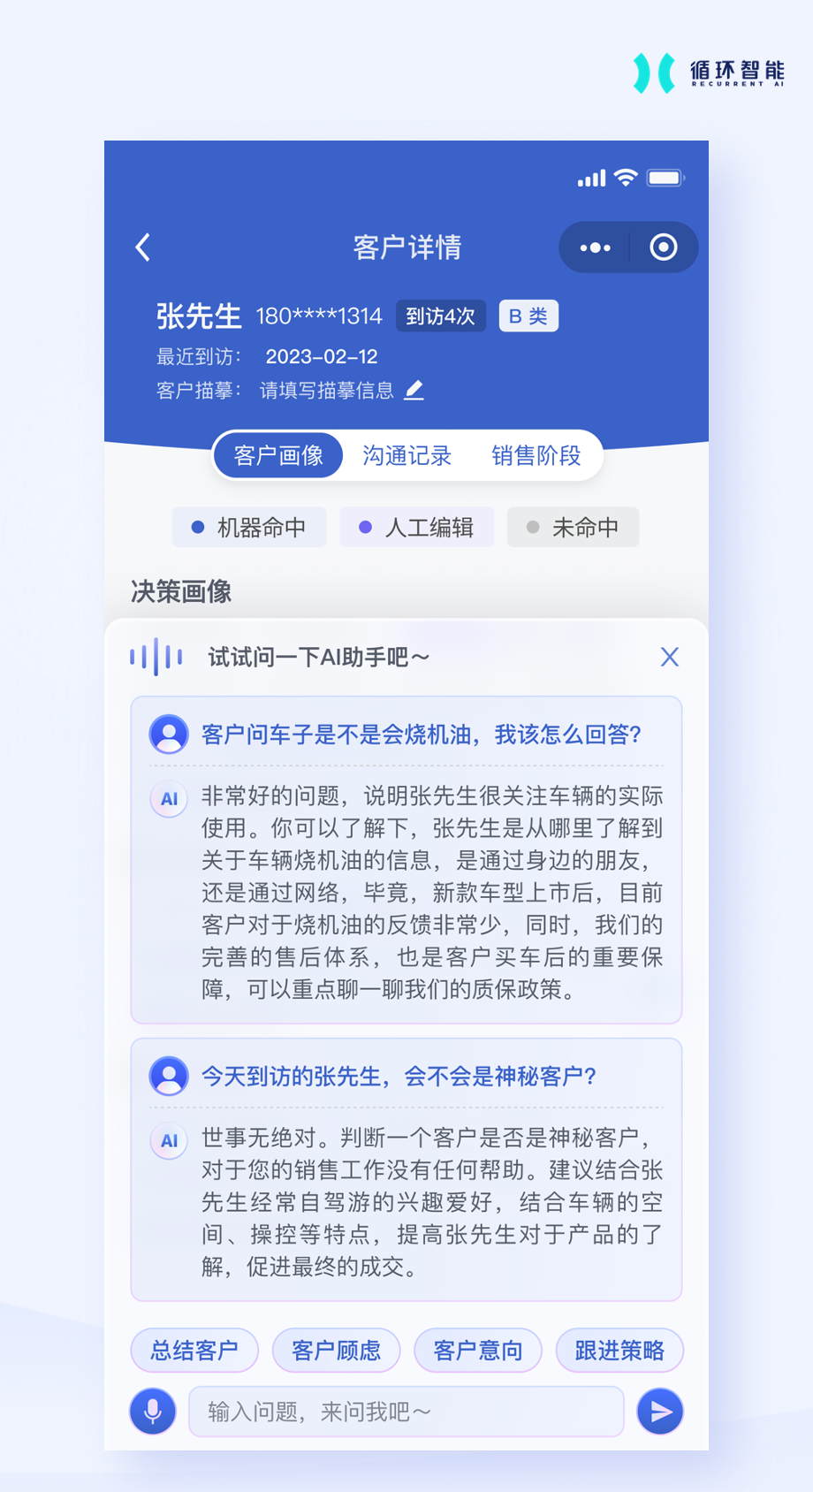Choose the 跟进策略 quick prompt
Image resolution: width=813 pixels, height=1492 pixels.
click(619, 1351)
